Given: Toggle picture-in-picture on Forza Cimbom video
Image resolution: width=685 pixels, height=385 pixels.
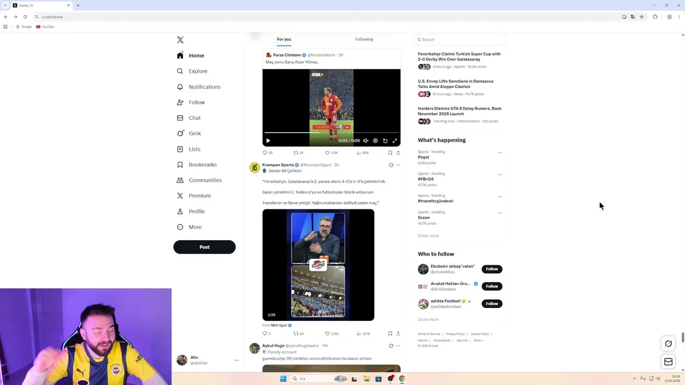Looking at the screenshot, I should (385, 141).
